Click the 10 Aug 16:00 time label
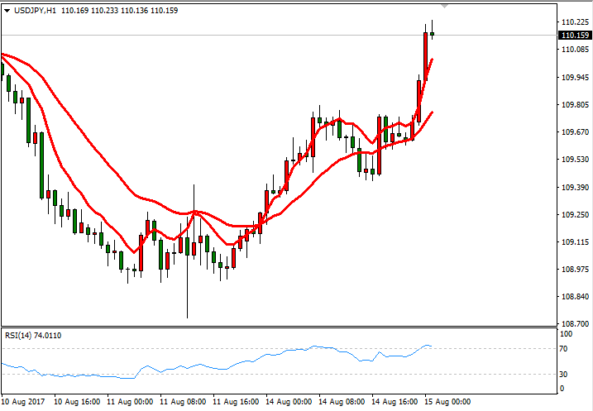 click(x=77, y=402)
